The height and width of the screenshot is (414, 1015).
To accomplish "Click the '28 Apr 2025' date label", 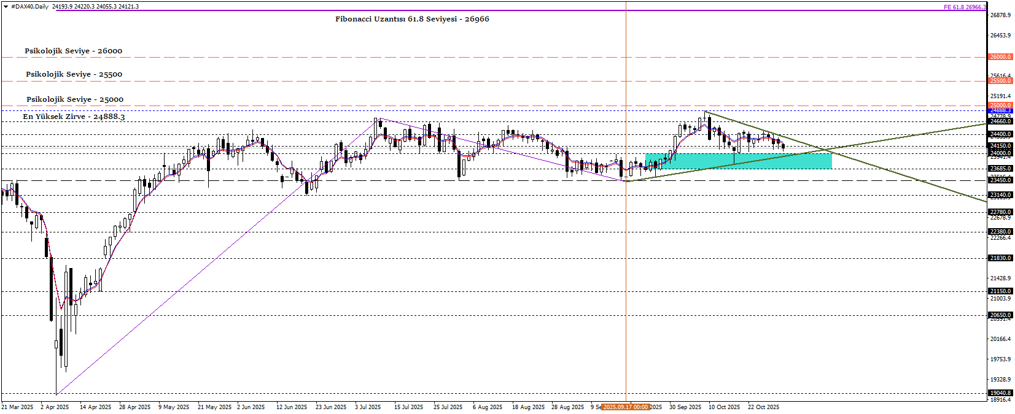I will [x=135, y=407].
